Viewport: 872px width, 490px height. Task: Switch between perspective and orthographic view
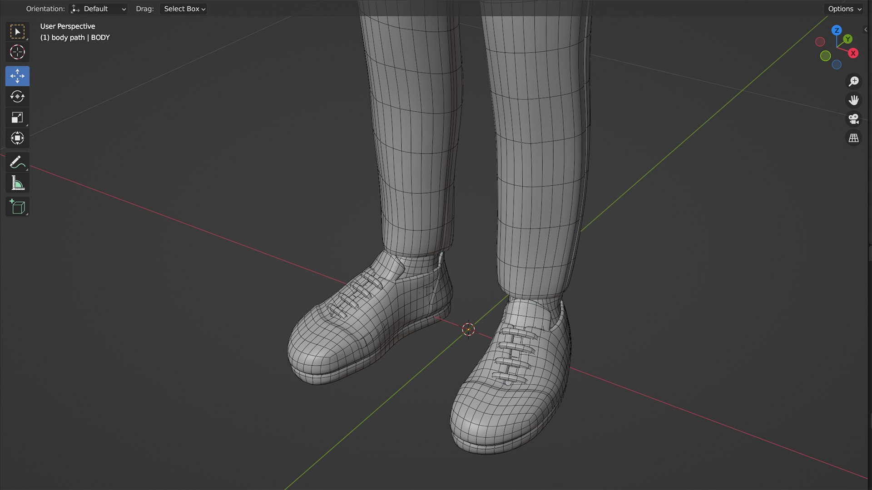(x=854, y=138)
